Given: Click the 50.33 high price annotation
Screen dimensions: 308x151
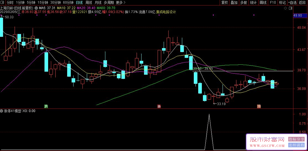Looking at the screenshot, I should (x=9, y=17).
